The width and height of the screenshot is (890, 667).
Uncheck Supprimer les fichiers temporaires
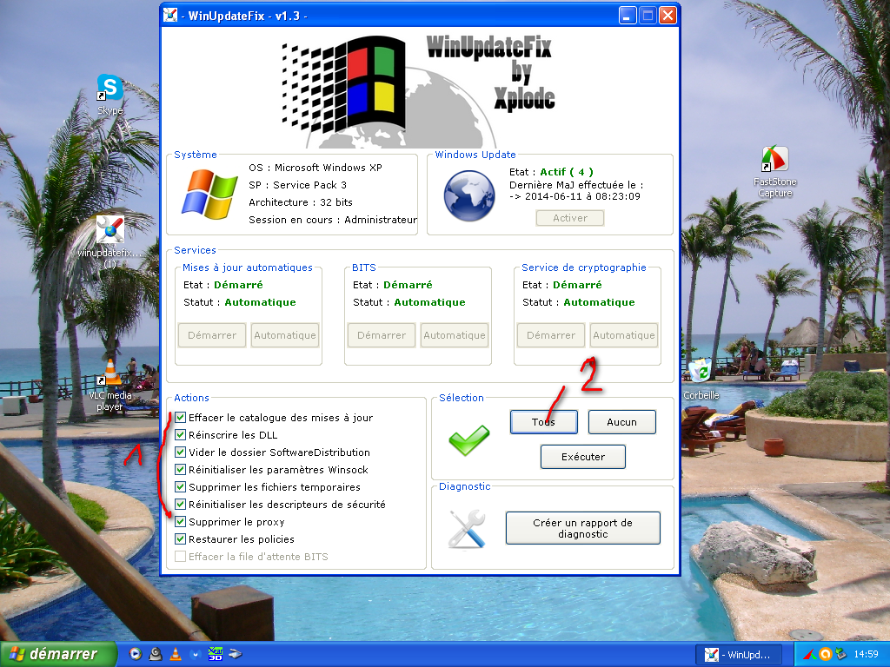tap(181, 486)
